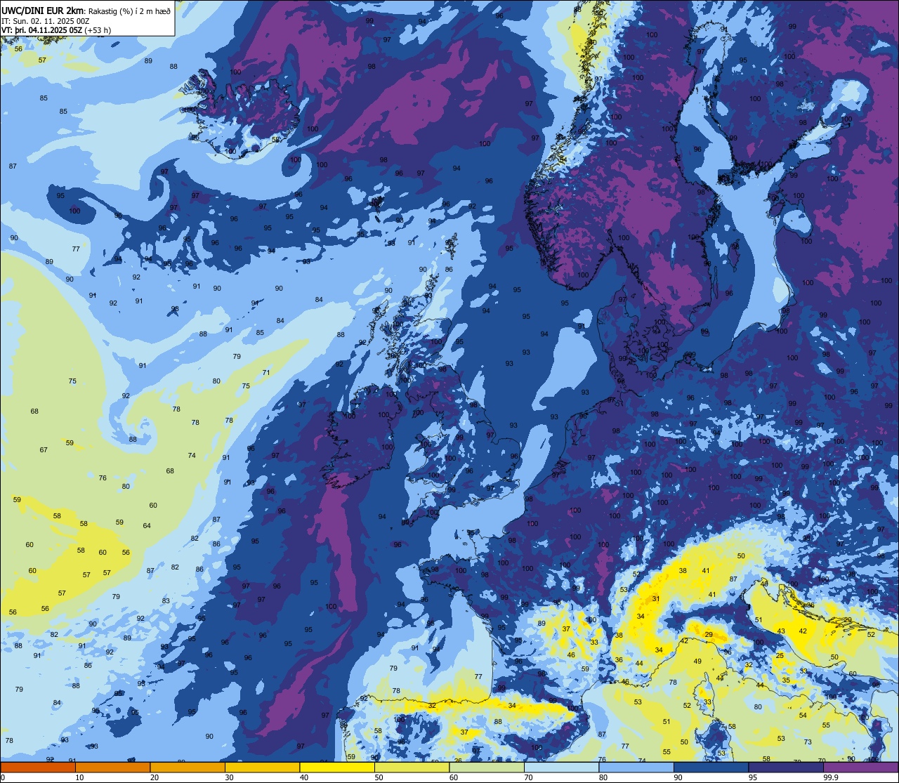The image size is (899, 783).
Task: Click the map value 73
Action: (x=808, y=742)
